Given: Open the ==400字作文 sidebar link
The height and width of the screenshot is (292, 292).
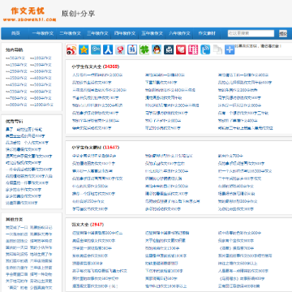Looking at the screenshot, I should [x=41, y=78].
